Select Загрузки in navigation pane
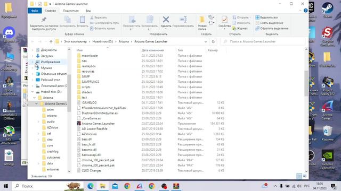 pyautogui.click(x=47, y=56)
